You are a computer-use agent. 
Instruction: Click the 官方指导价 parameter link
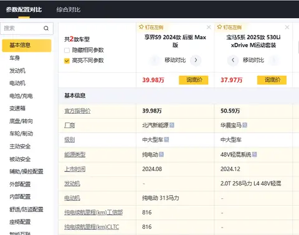77,111
